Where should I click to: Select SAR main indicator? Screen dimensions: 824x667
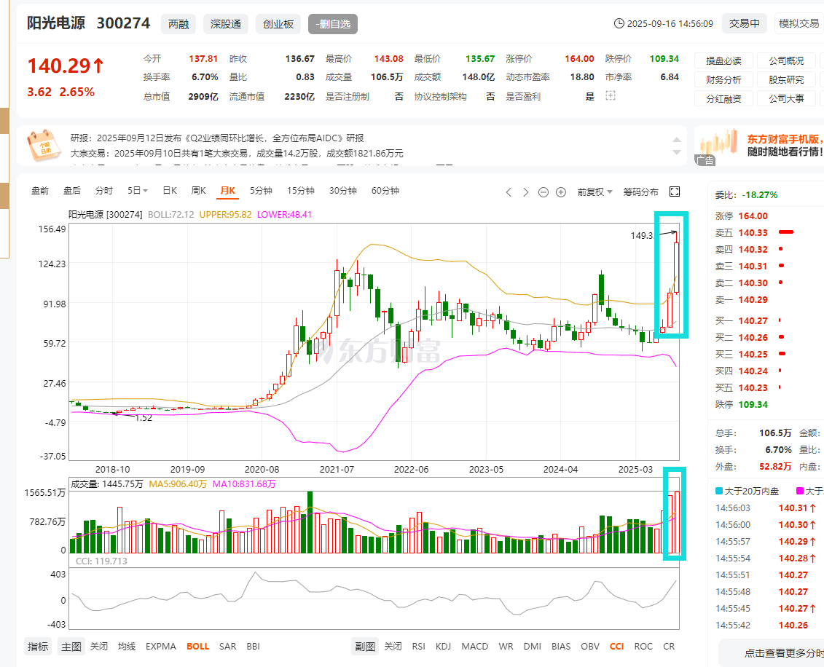227,647
